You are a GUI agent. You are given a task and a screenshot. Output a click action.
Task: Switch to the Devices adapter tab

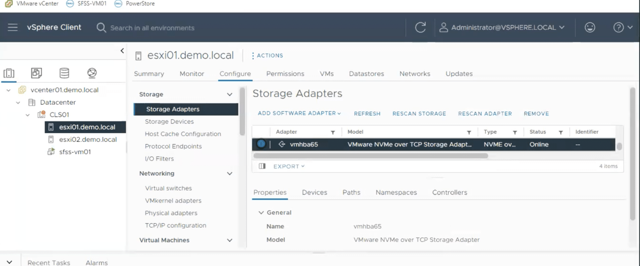314,193
